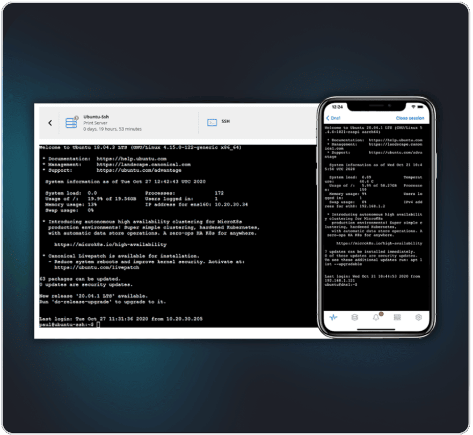Screen dimensions: 473x435
Task: Open notifications bell showing badge
Action: [376, 317]
